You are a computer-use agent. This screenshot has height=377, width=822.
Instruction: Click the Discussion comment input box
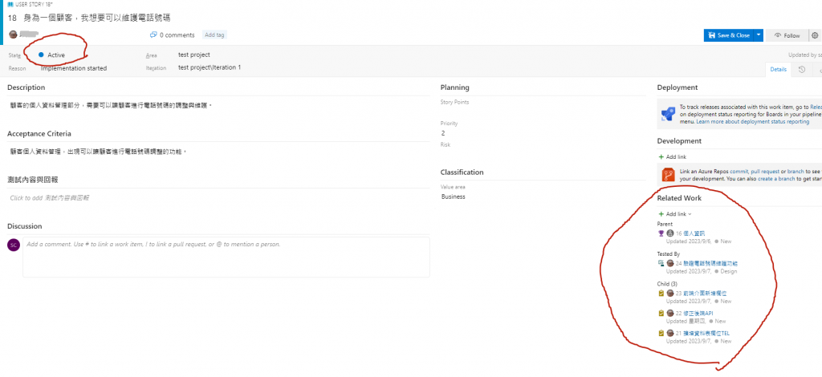click(225, 256)
